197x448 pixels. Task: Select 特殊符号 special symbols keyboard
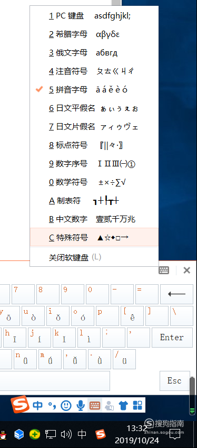(94, 237)
